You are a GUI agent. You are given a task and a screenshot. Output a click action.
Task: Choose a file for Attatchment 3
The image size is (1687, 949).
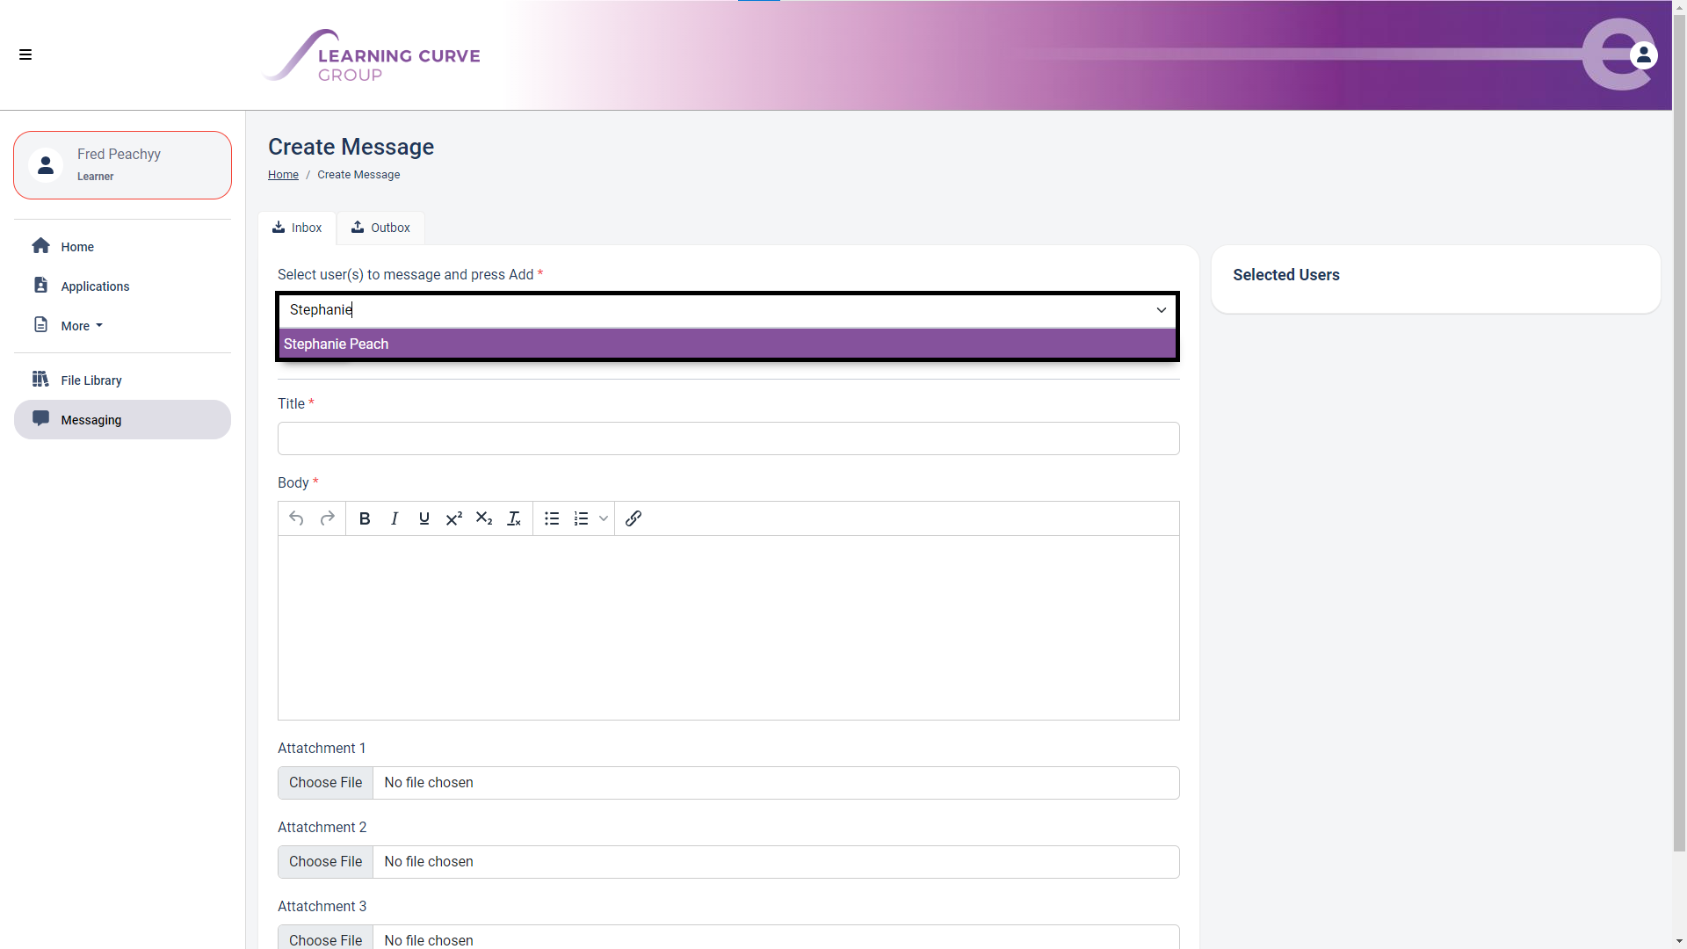click(325, 938)
